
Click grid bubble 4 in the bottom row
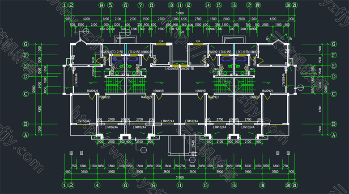pos(97,185)
